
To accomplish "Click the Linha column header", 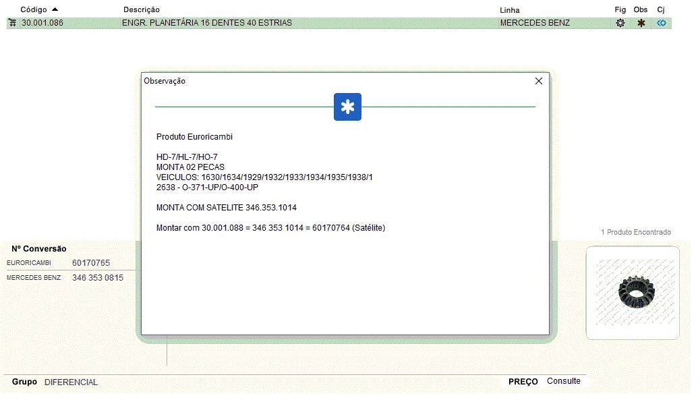I will (509, 10).
